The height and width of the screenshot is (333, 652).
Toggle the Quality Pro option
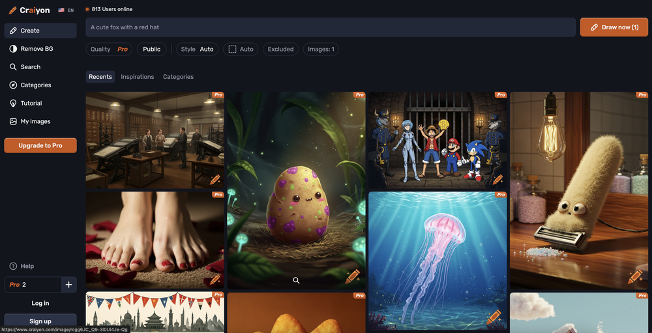(109, 50)
